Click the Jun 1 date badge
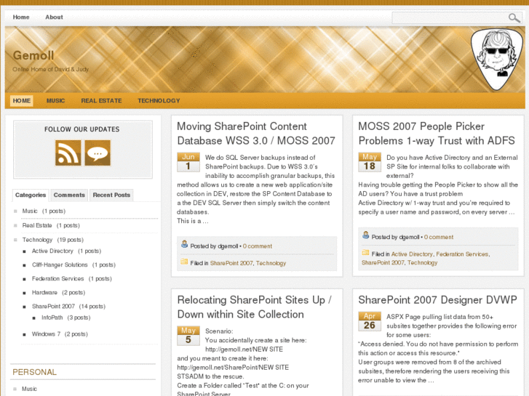The image size is (529, 396). [188, 162]
